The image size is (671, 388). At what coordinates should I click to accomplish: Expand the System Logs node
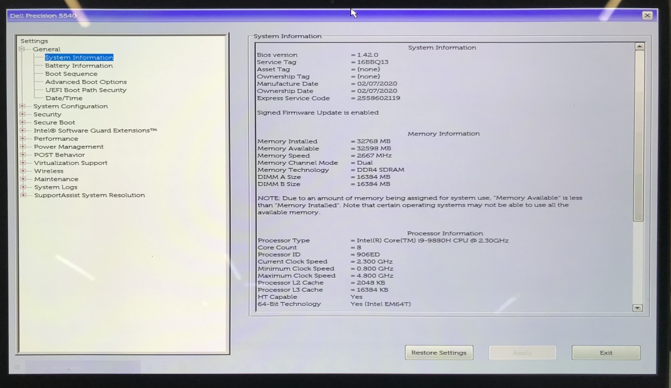tap(23, 187)
